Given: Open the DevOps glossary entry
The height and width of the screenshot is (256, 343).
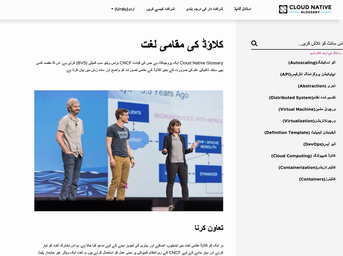Looking at the screenshot, I should click(x=320, y=144).
